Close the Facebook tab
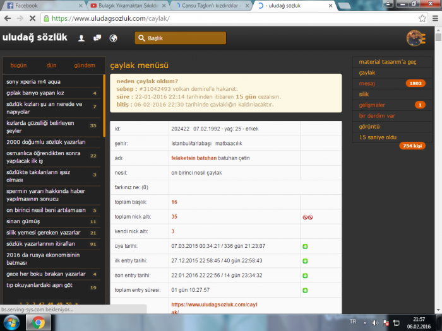The image size is (442, 331). tap(80, 5)
